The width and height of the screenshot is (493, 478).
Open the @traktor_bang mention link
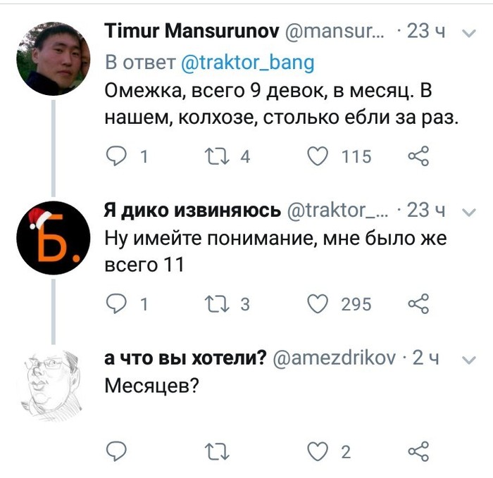247,62
